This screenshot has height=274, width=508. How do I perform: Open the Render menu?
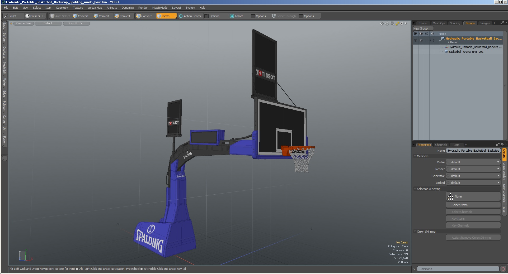click(143, 8)
